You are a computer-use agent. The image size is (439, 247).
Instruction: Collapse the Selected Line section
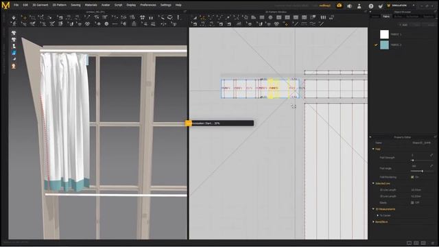pos(373,183)
